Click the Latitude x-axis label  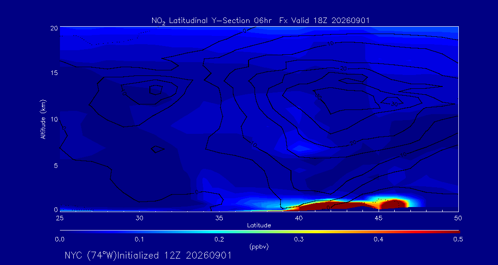(x=259, y=225)
